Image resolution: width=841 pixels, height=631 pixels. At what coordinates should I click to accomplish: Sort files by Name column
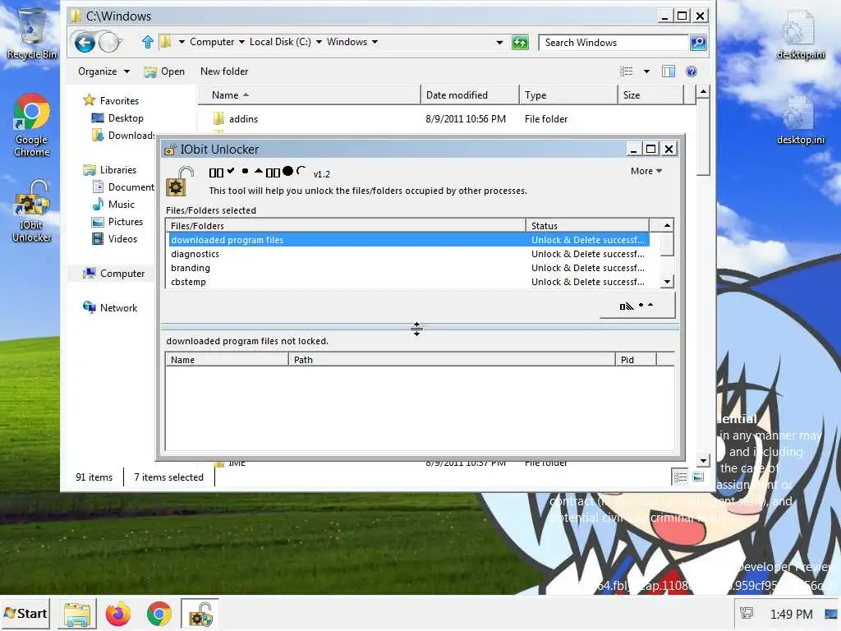pos(310,95)
